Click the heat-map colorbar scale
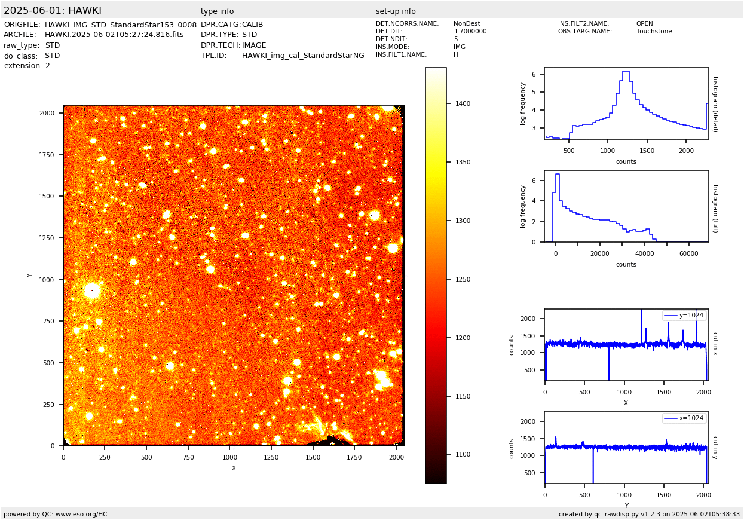Viewport: 744px width, 520px height. pyautogui.click(x=436, y=275)
